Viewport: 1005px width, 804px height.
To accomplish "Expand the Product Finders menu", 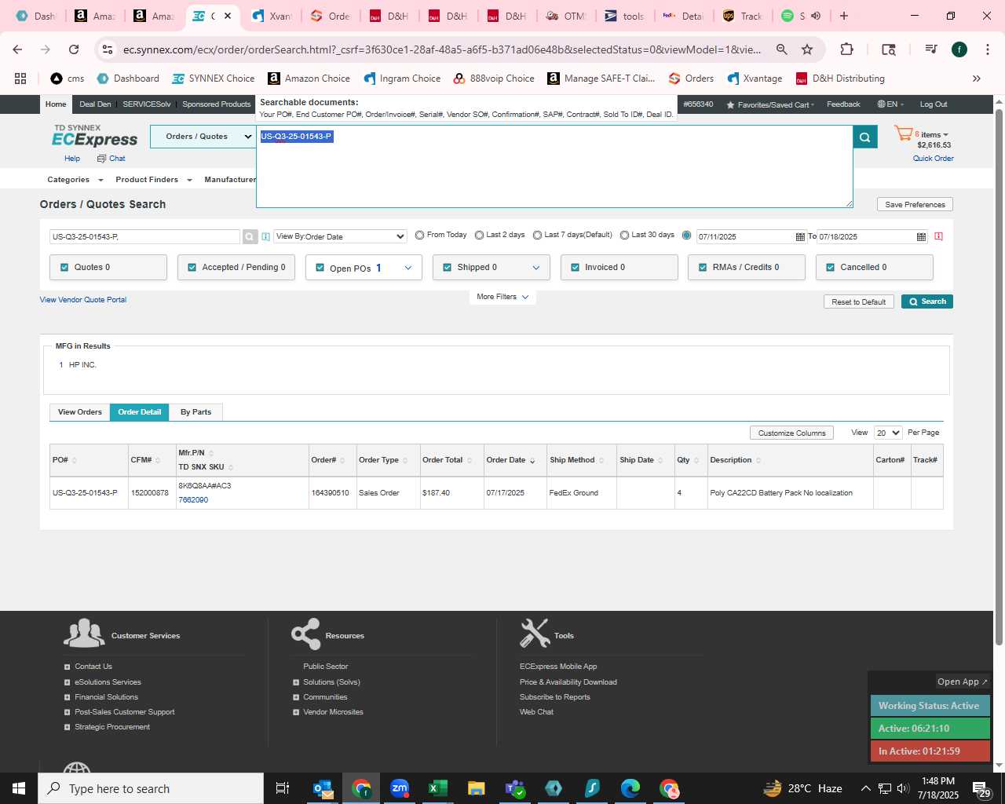I will [154, 180].
